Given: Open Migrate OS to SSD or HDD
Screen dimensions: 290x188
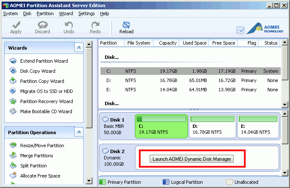Looking at the screenshot, I should pos(46,91).
